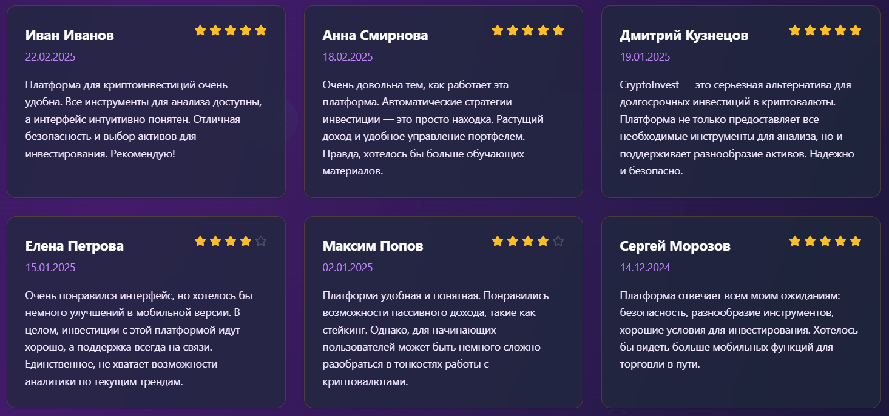Screen dimensions: 889x416
Task: Click the reviewer name Иван Иванов
Action: [x=70, y=36]
